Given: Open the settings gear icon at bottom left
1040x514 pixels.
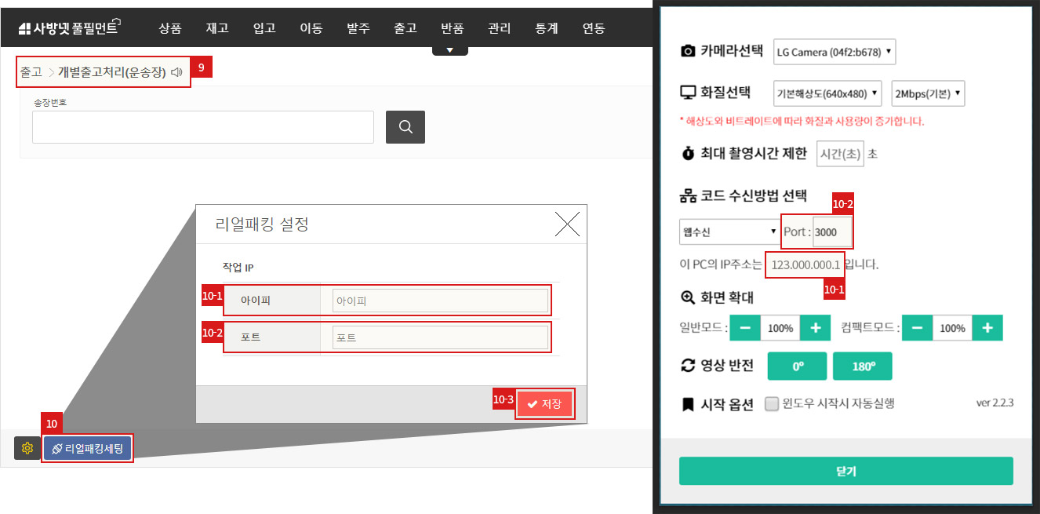Looking at the screenshot, I should (26, 449).
